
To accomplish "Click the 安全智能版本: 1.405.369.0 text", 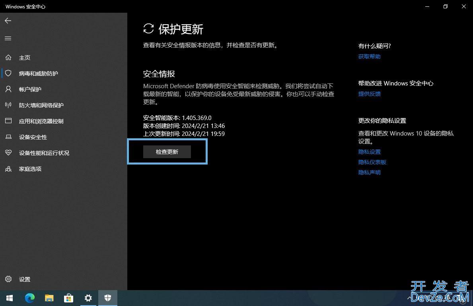I will (x=177, y=118).
